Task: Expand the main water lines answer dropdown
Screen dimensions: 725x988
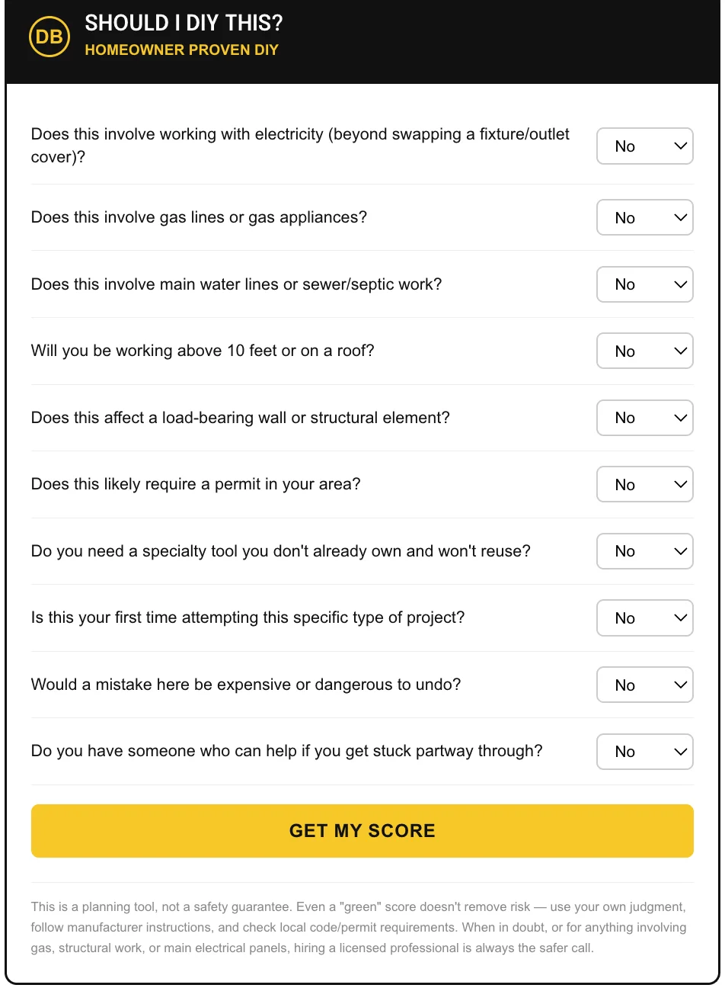Action: point(644,284)
